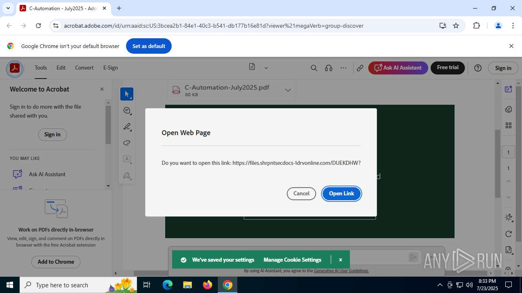
Task: Click the left panel vertical scrollbar
Action: pyautogui.click(x=108, y=125)
